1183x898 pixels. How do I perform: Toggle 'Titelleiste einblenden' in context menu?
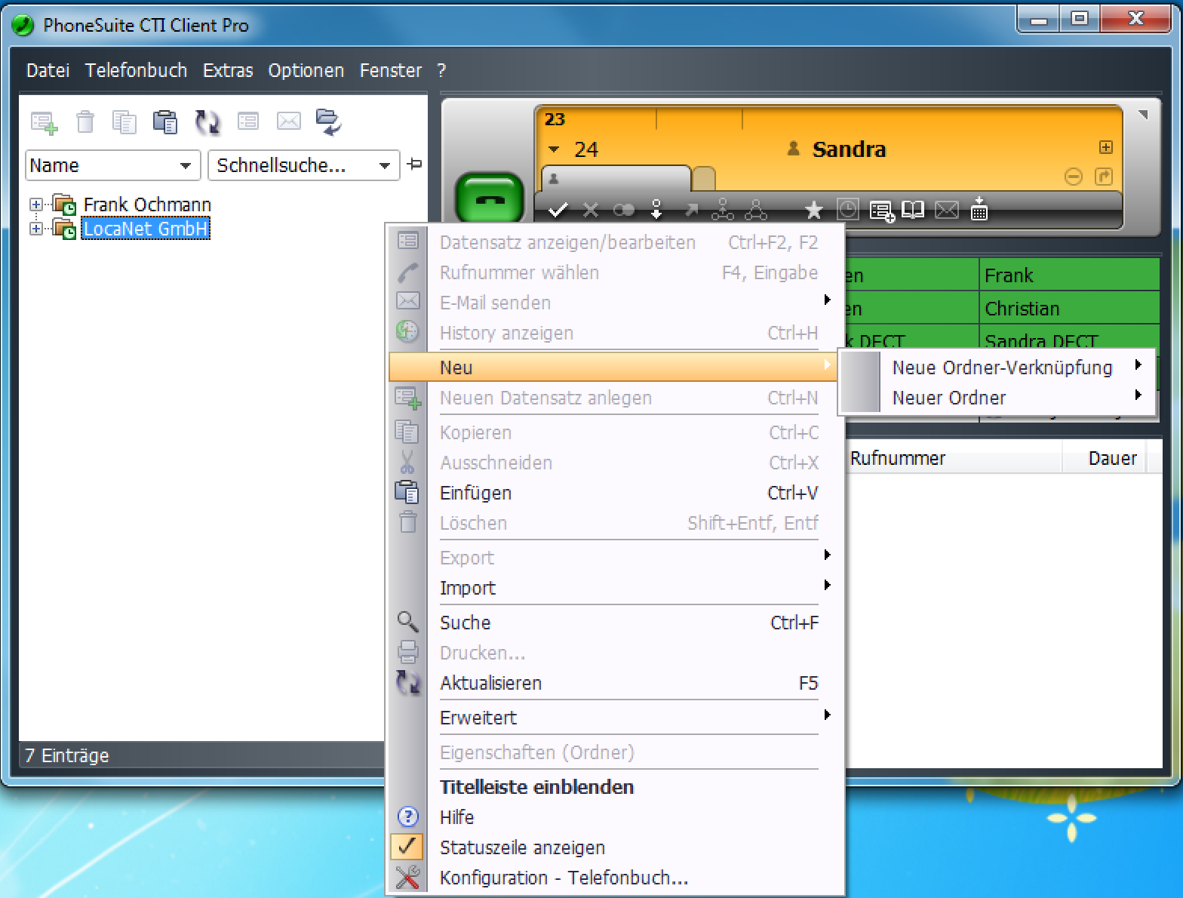536,787
